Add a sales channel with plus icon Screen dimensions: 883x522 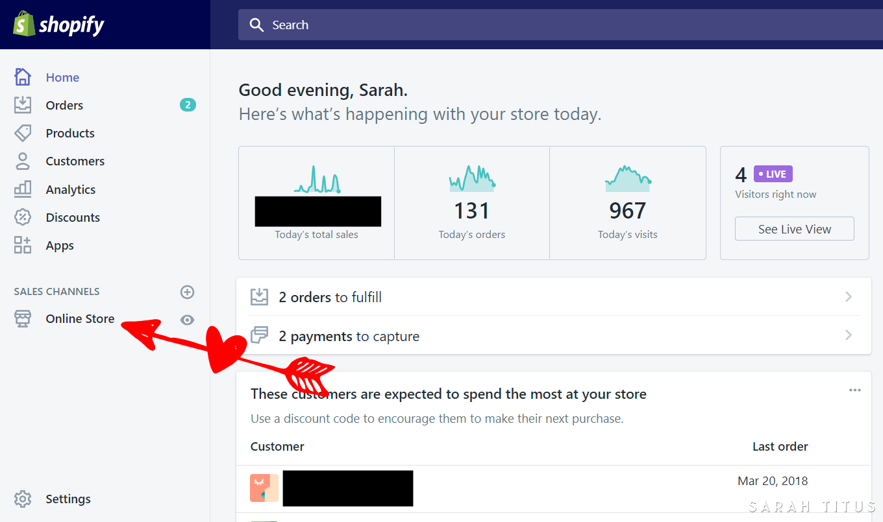187,292
